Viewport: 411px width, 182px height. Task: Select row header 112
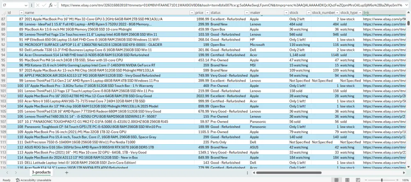click(x=3, y=147)
